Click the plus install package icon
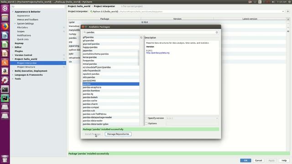 (288, 19)
